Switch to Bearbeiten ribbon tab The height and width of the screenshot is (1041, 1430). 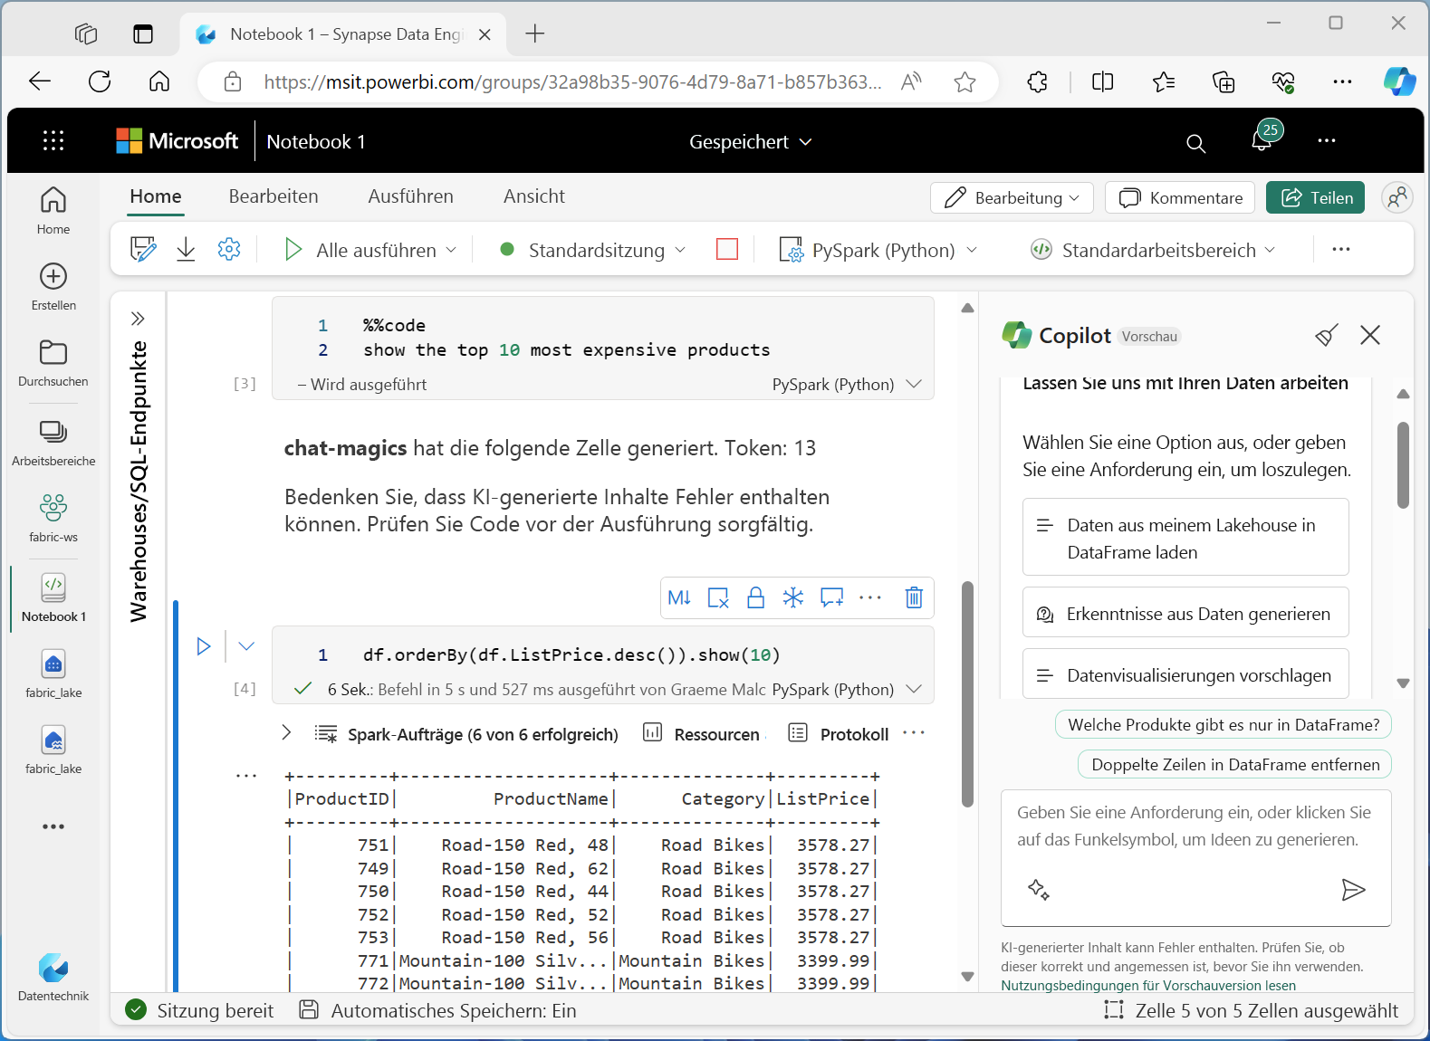274,196
